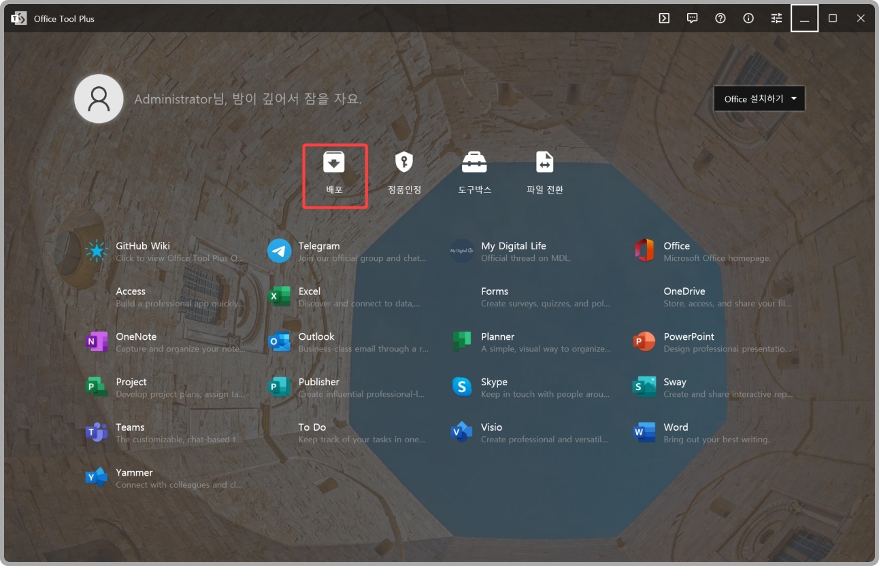Open the 파일 전환 file convert icon

pos(545,162)
